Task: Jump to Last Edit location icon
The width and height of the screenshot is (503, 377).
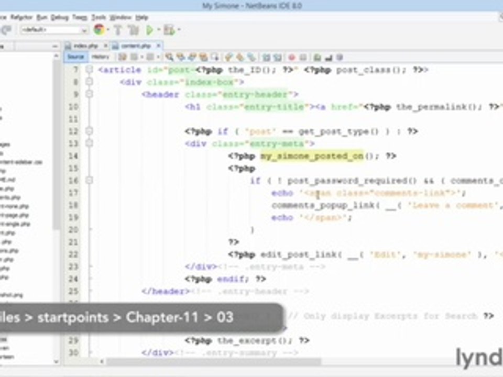Action: point(122,58)
